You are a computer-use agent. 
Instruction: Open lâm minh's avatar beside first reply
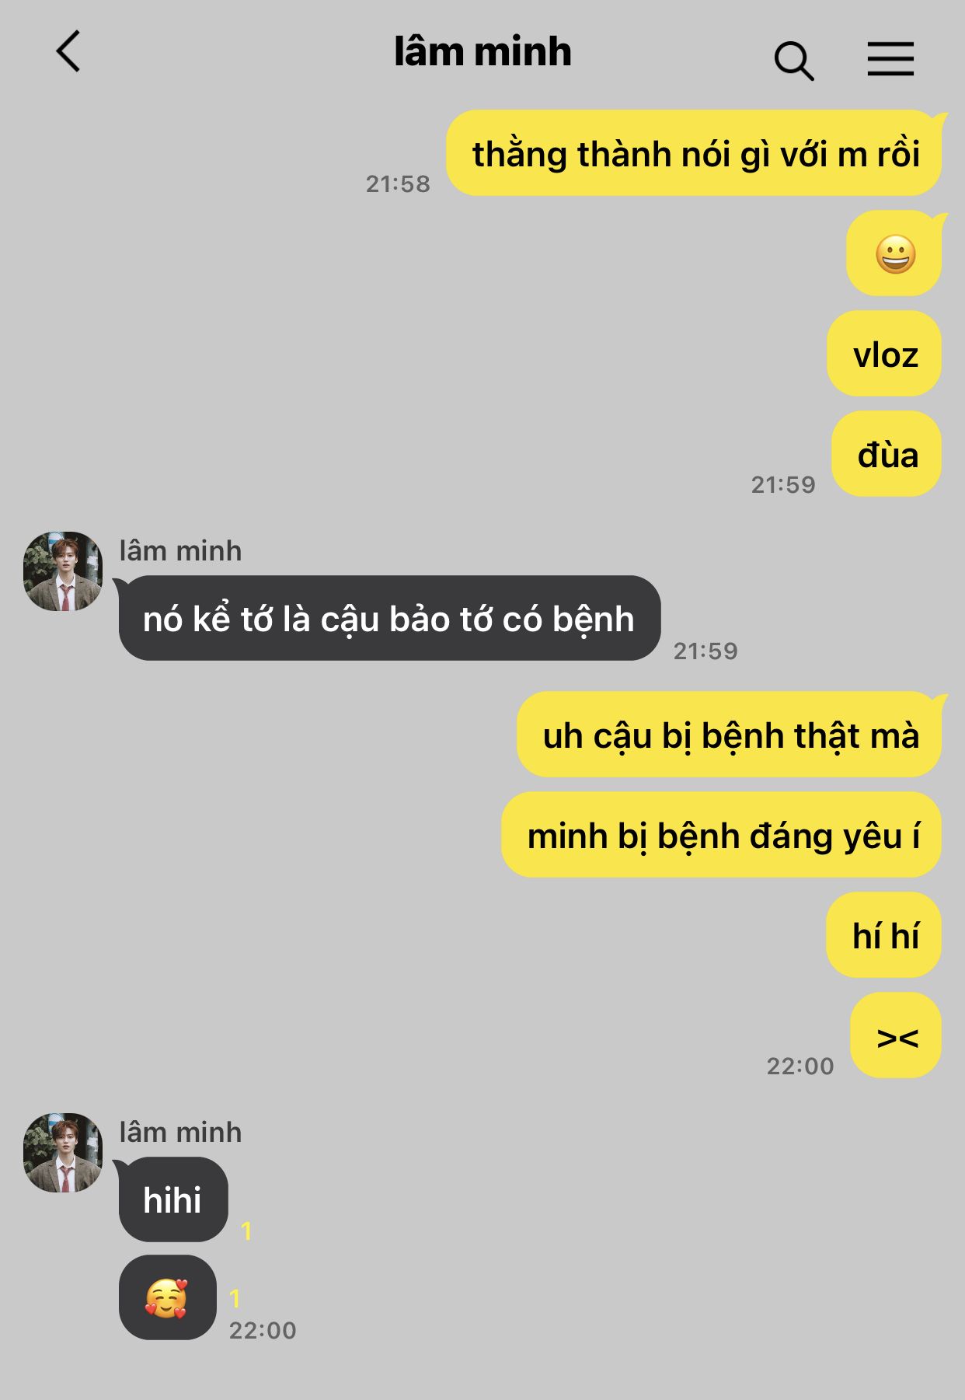coord(63,571)
